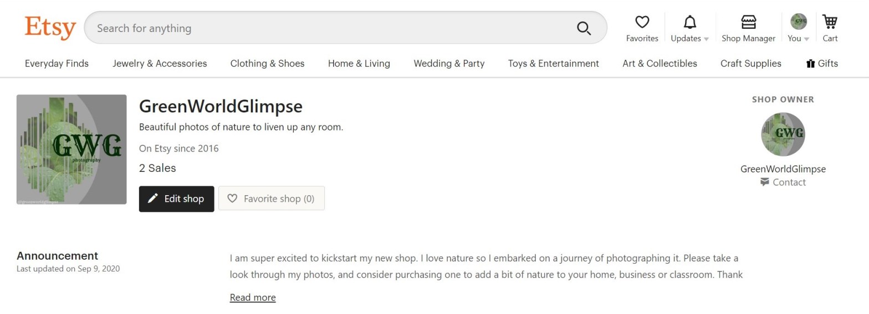Viewport: 869px width, 314px height.
Task: Click the Gifts menu with gift icon
Action: click(x=822, y=64)
